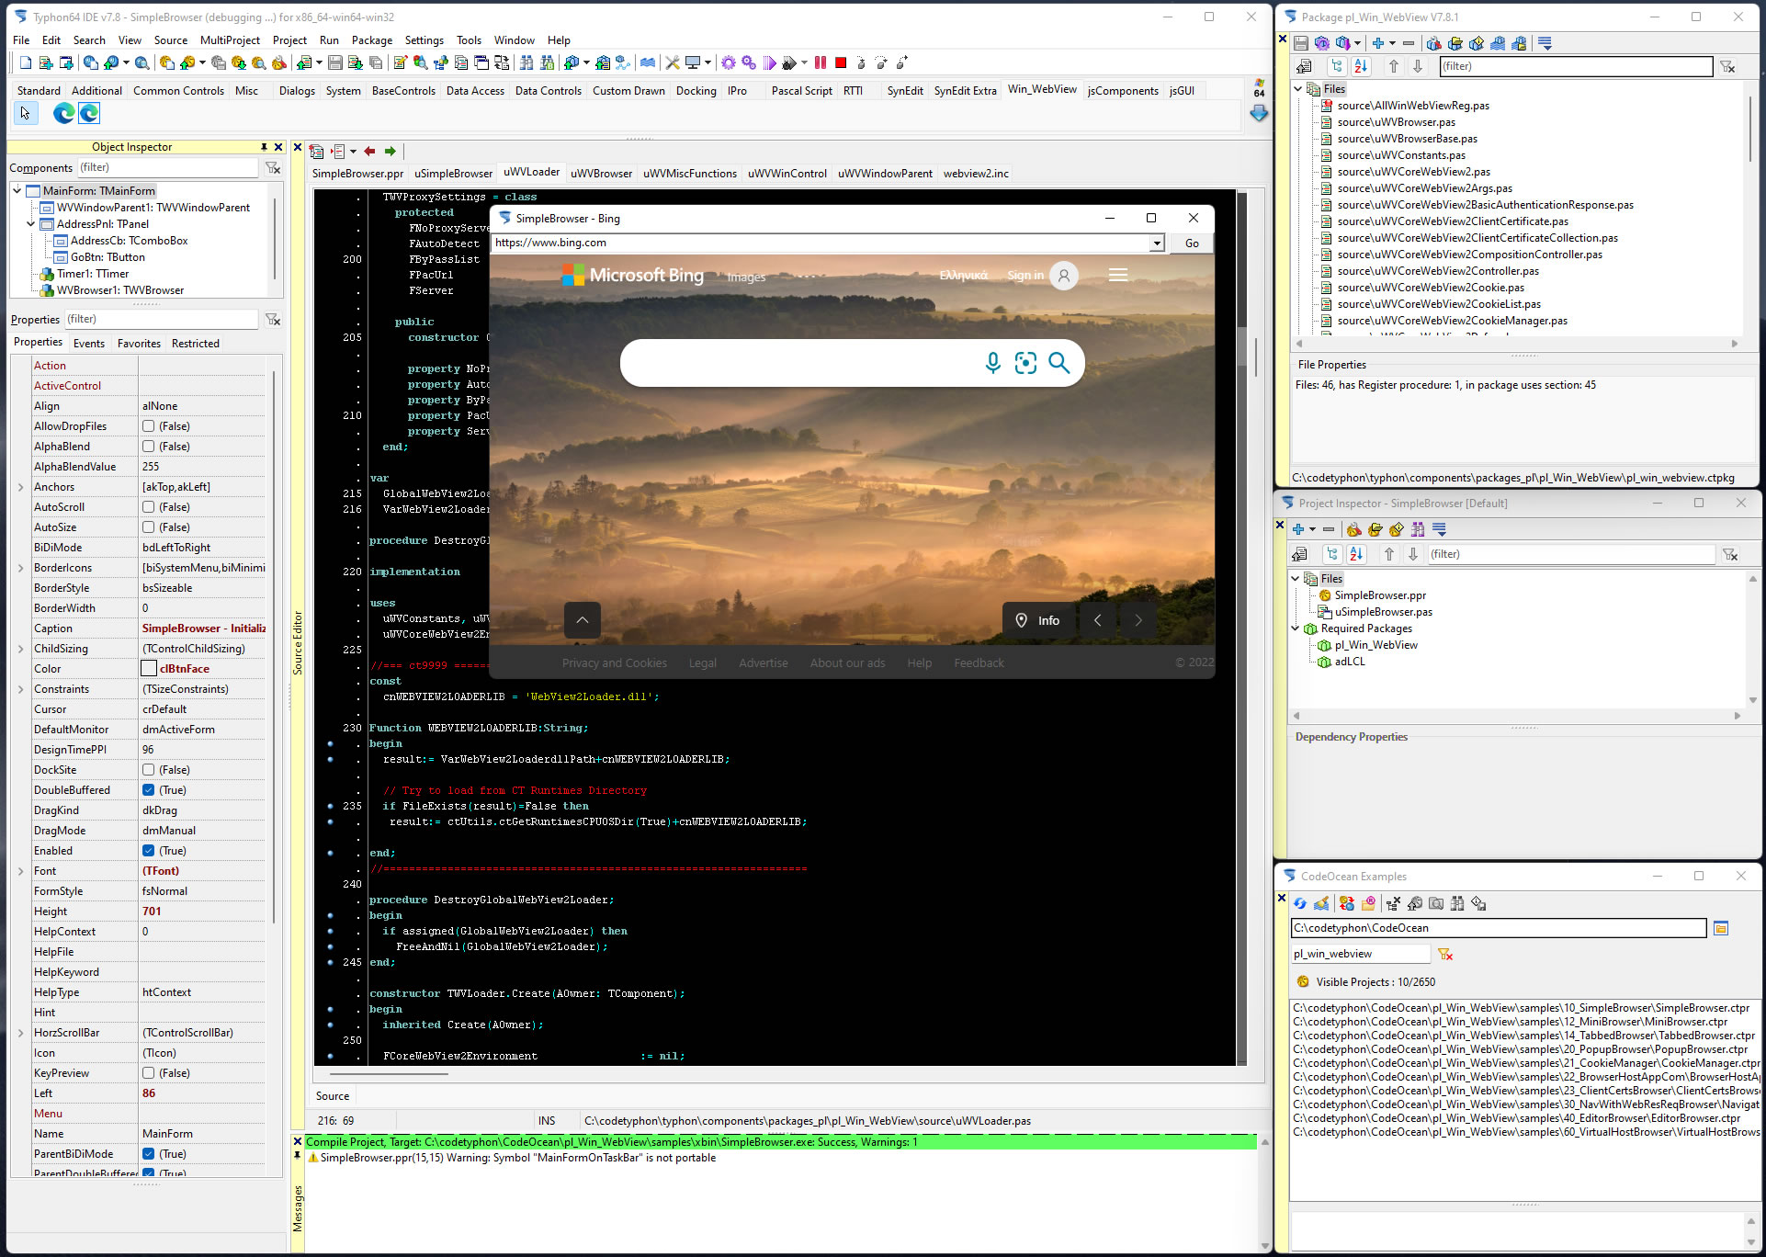Open the URL combo box dropdown in SimpleBrowser
This screenshot has height=1257, width=1766.
coord(1157,243)
